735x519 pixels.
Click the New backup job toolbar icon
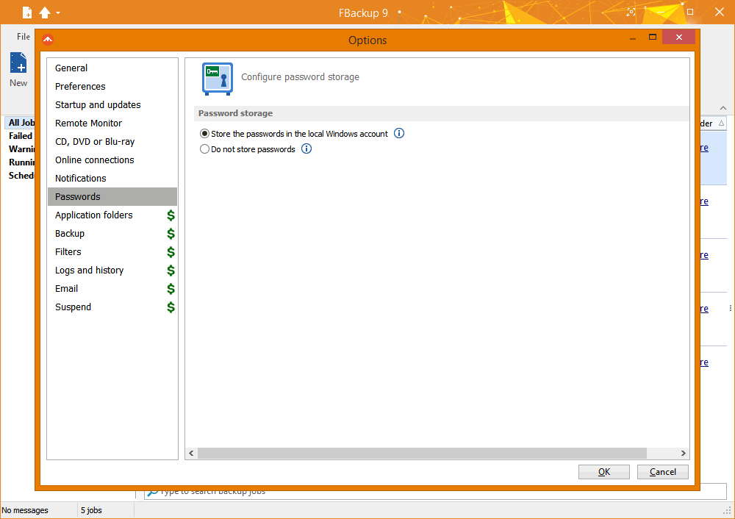click(x=18, y=64)
